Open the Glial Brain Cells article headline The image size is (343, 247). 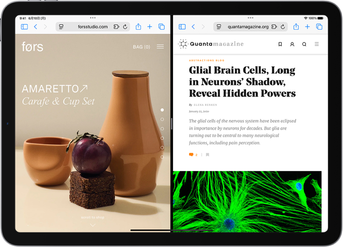(x=242, y=81)
